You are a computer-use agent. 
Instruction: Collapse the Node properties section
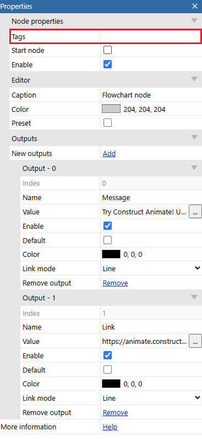[194, 20]
